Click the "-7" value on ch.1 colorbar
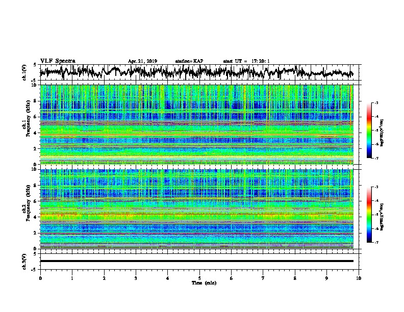Image resolution: width=404 pixels, height=312 pixels. [x=376, y=158]
